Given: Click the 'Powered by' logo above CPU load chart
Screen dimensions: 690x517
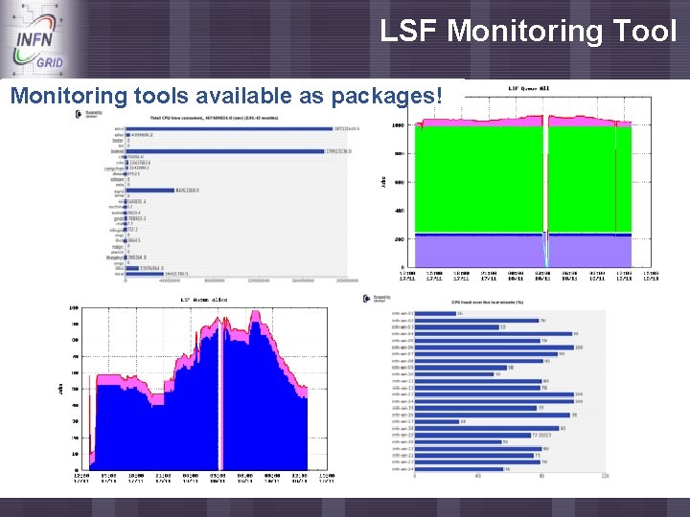Looking at the screenshot, I should click(377, 299).
